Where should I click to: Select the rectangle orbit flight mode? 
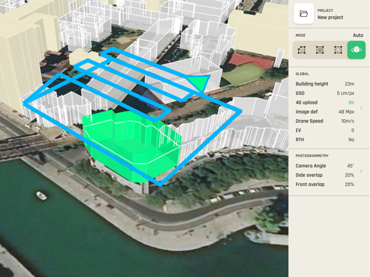(338, 50)
